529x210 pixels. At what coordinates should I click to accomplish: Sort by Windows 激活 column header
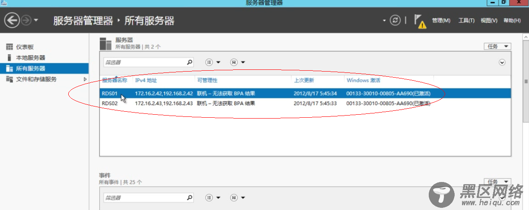tap(363, 81)
